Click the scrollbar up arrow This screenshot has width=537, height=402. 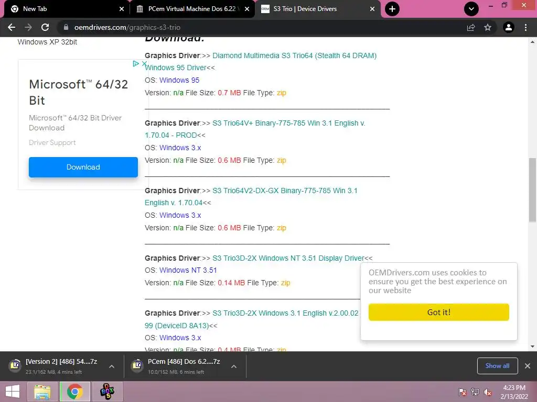pos(532,42)
